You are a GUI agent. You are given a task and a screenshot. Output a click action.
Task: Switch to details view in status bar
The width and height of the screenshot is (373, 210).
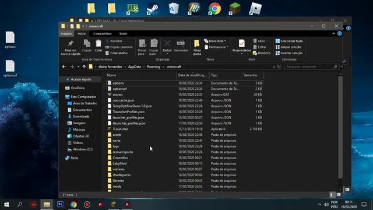pos(332,195)
